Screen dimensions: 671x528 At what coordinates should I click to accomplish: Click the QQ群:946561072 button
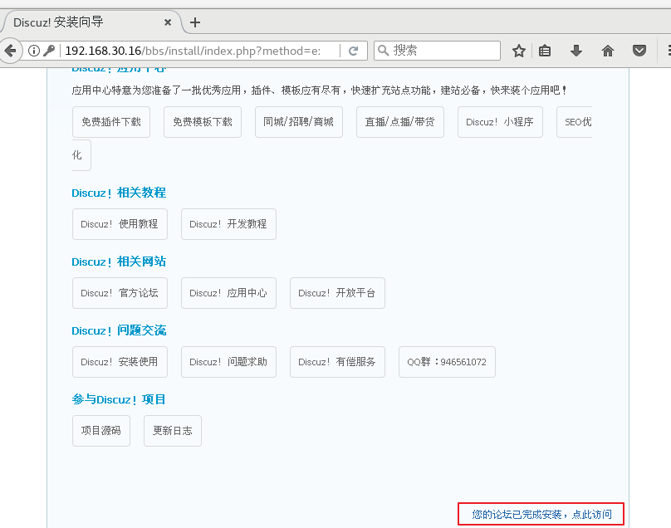click(447, 362)
